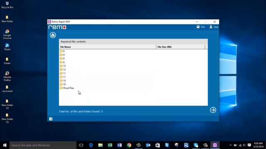The image size is (266, 149).
Task: Select the Google Chrome desktop shortcut
Action: 7,34
